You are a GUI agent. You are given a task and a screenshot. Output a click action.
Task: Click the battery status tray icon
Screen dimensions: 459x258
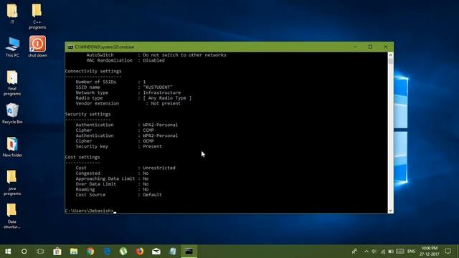[391, 252]
